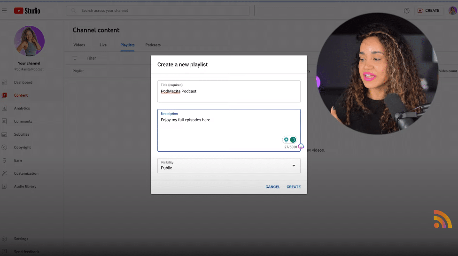This screenshot has height=256, width=458.
Task: Click the search across your channel box
Action: click(157, 10)
